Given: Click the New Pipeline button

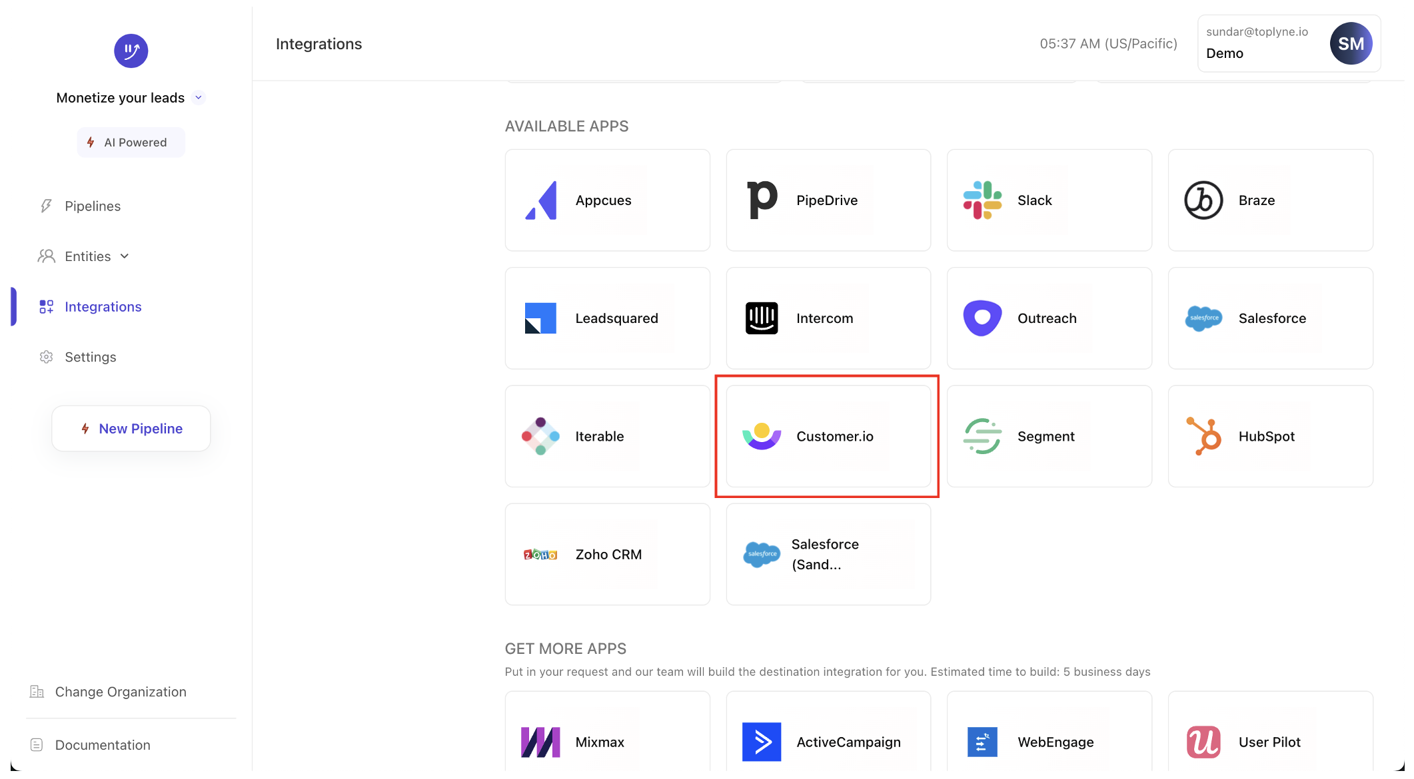Looking at the screenshot, I should (x=131, y=429).
